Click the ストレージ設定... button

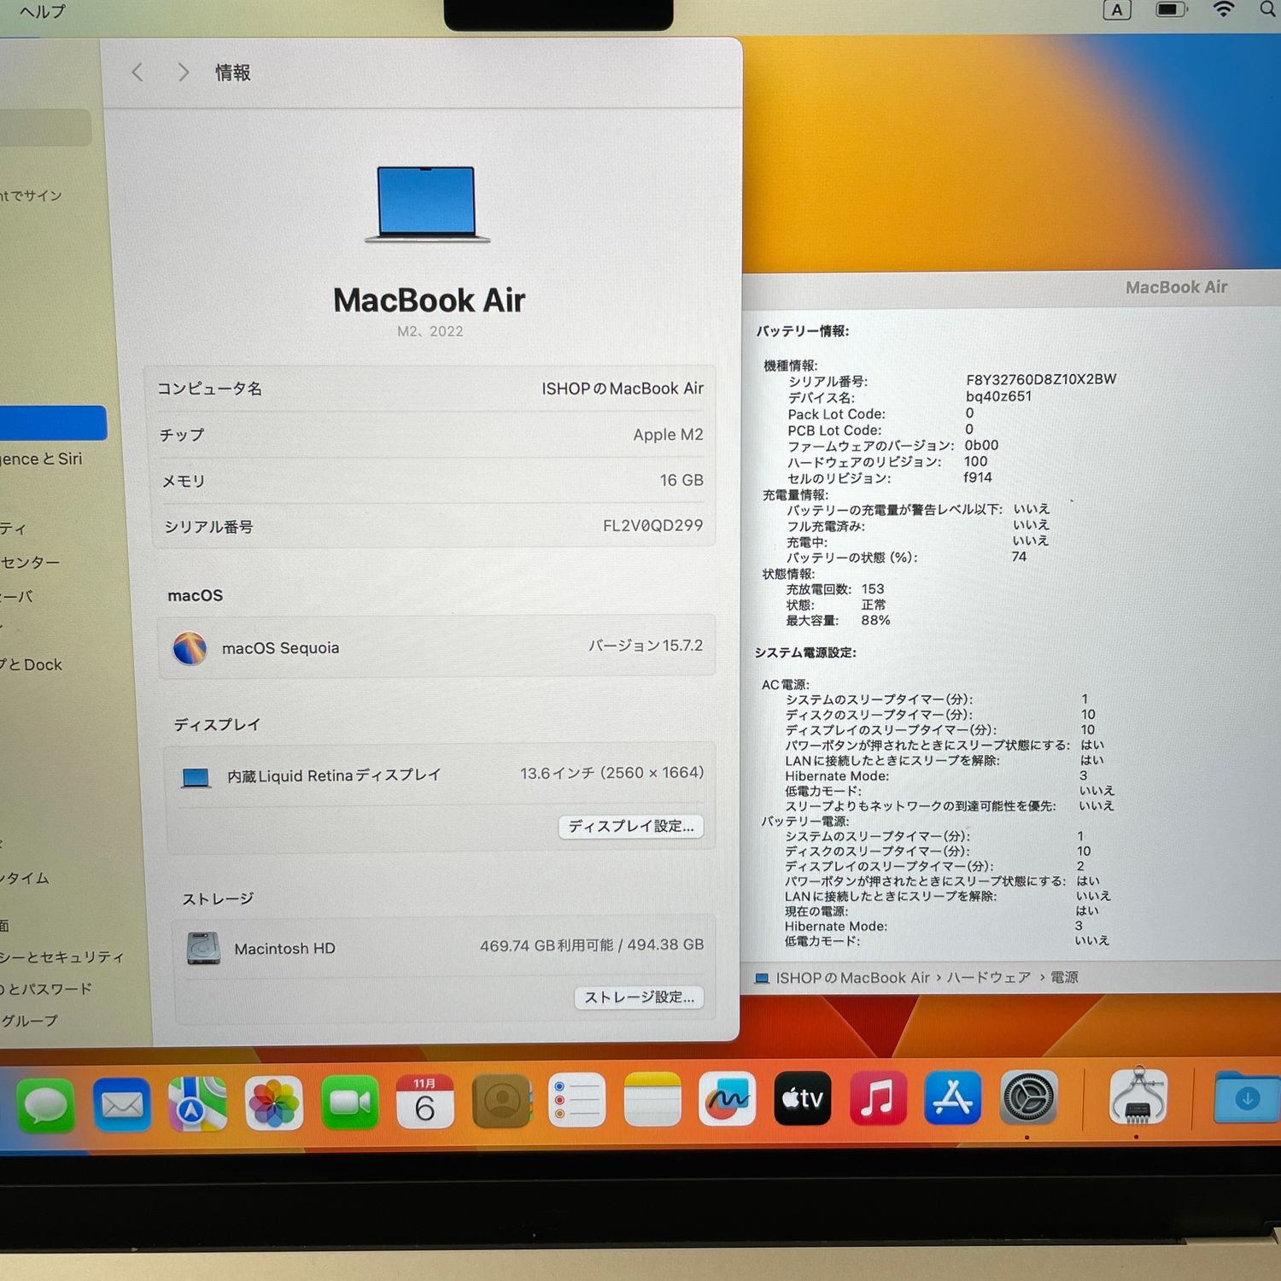pos(639,997)
